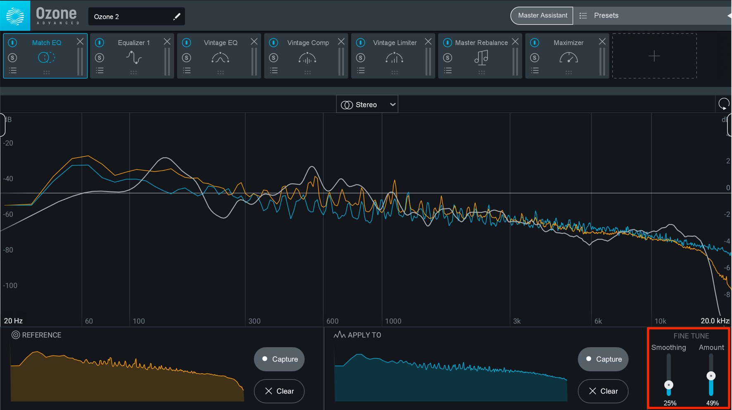Viewport: 732px width, 410px height.
Task: Open the Vintage Comp preset list icon
Action: 274,71
